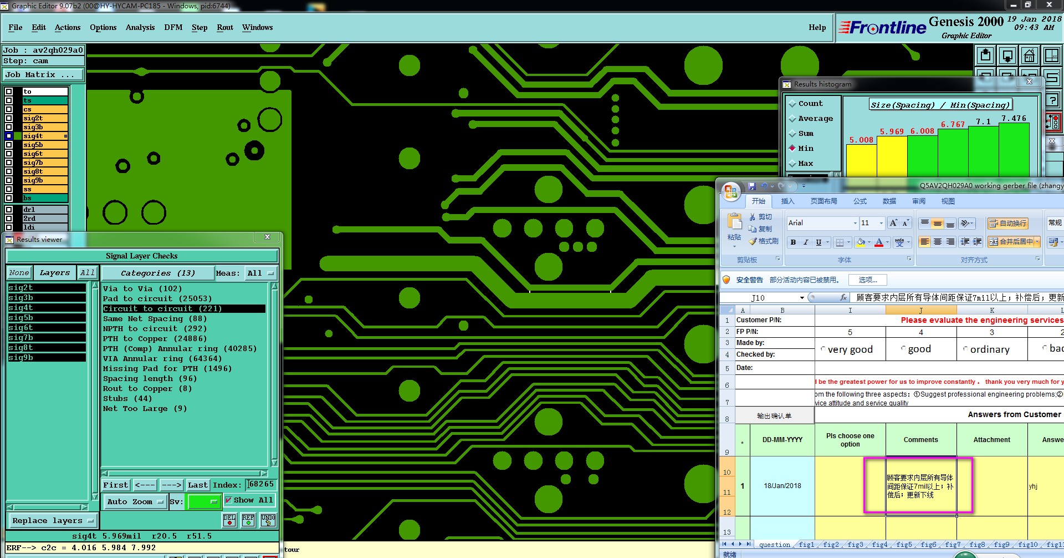The width and height of the screenshot is (1064, 558).
Task: Select the Min option in Results histogram
Action: 792,149
